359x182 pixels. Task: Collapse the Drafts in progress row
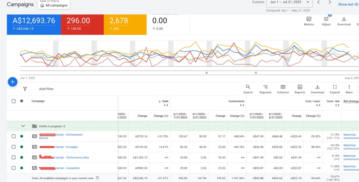[23, 126]
